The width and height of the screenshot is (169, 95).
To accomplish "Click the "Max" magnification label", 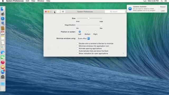I will tap(101, 28).
